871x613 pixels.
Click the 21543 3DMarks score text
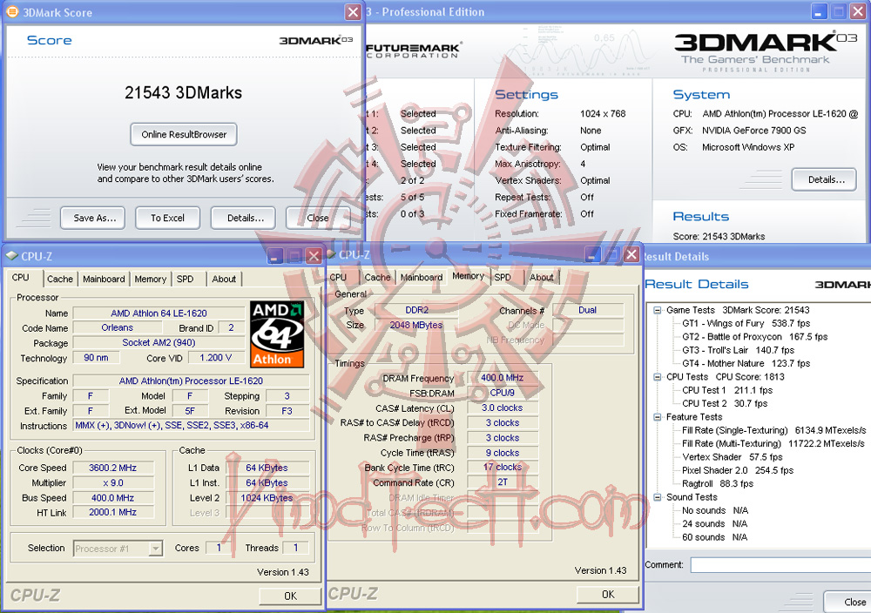pos(183,92)
